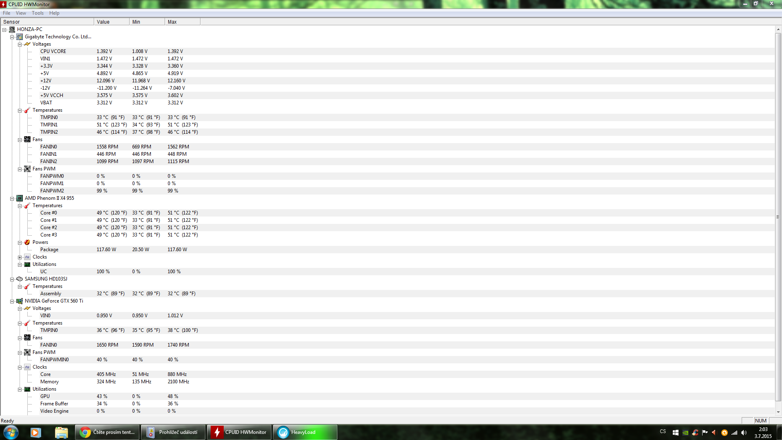
Task: Select the FANIN2 motherboard fan row
Action: [387, 161]
